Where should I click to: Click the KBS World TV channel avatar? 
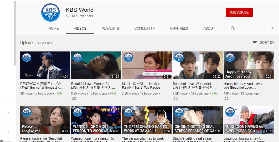(x=50, y=13)
